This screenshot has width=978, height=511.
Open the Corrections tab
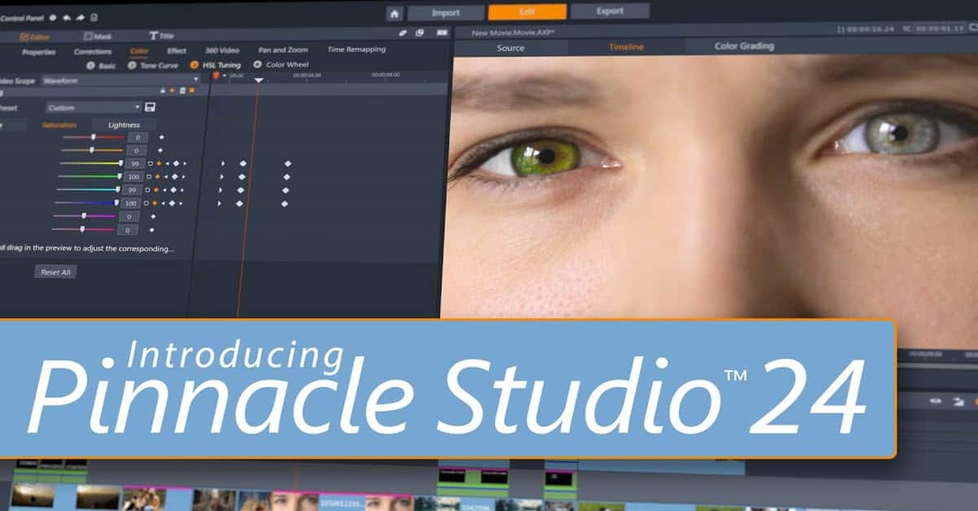[93, 51]
